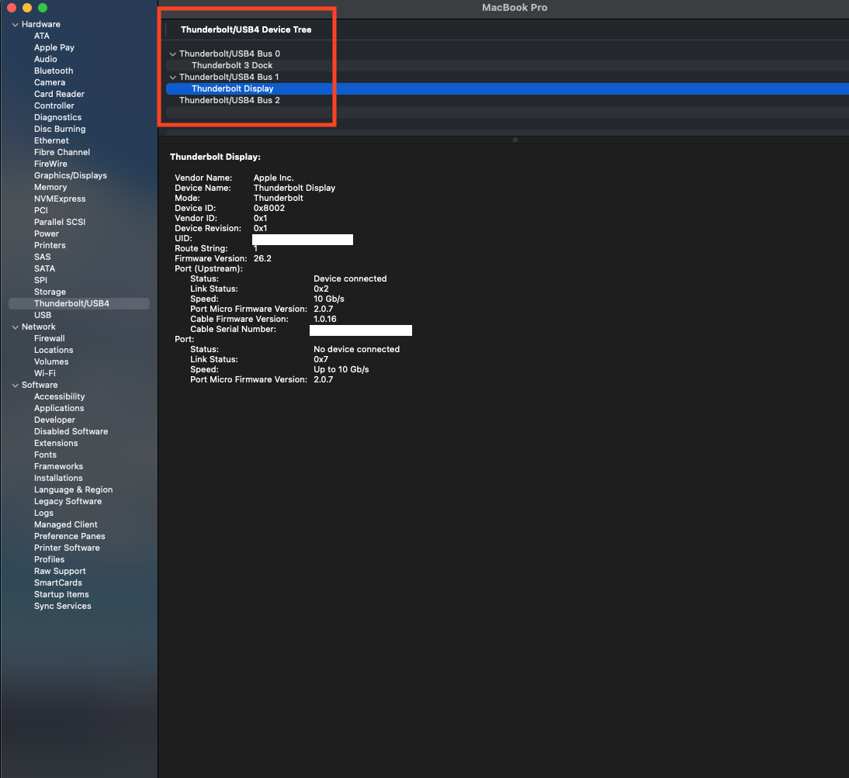Viewport: 849px width, 778px height.
Task: Open USB in sidebar
Action: [x=43, y=315]
